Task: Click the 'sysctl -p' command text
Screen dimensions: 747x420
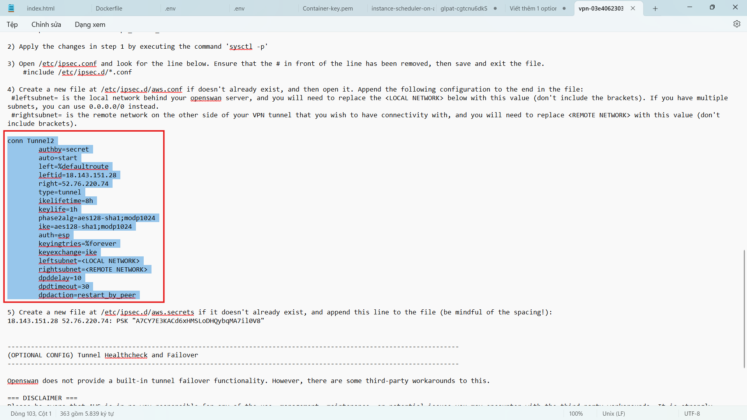Action: [247, 46]
